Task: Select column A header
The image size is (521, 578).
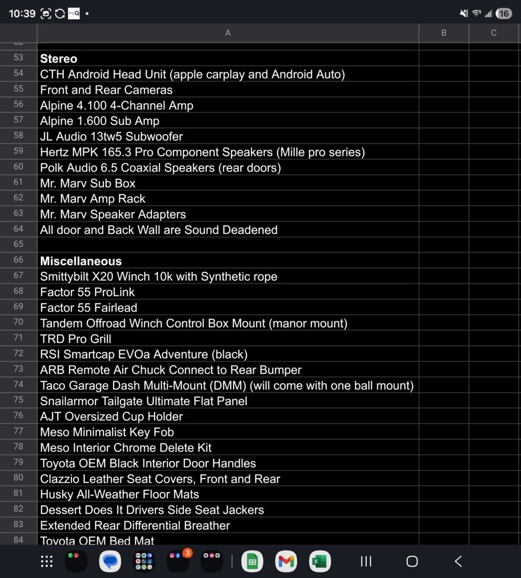Action: click(228, 33)
